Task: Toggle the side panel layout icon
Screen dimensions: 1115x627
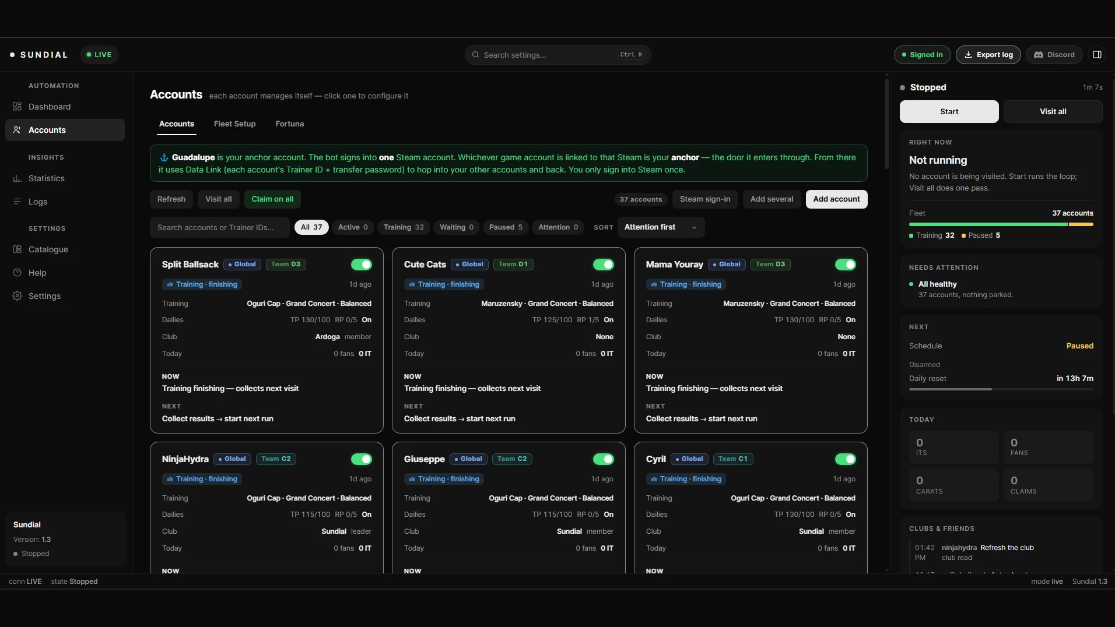Action: tap(1097, 55)
